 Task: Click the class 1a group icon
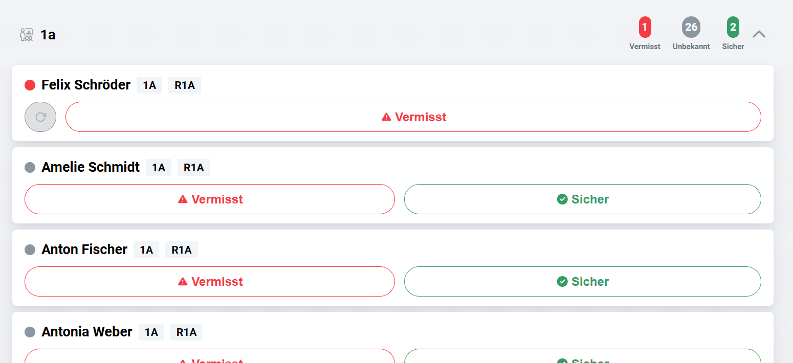click(26, 35)
